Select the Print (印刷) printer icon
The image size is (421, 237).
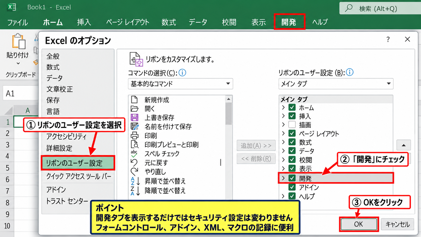click(134, 136)
